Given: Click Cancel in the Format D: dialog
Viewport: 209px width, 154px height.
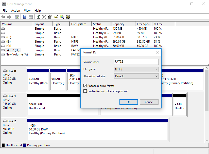Looking at the screenshot, I should [149, 102].
